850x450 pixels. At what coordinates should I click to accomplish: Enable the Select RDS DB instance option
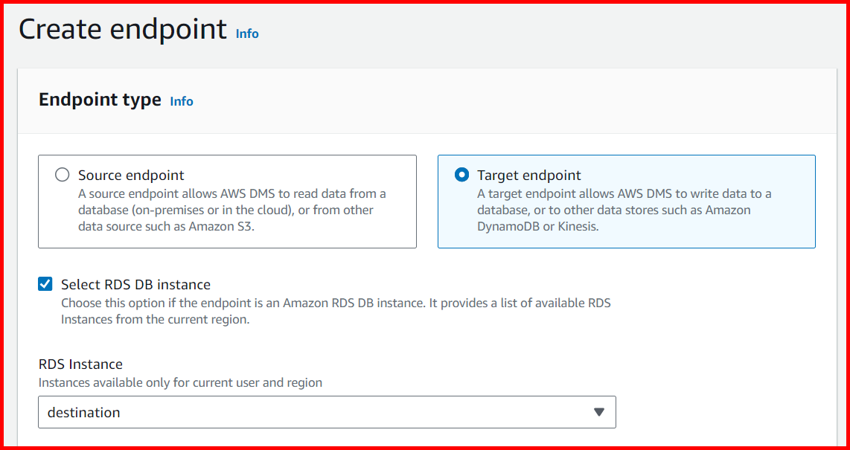pos(45,283)
